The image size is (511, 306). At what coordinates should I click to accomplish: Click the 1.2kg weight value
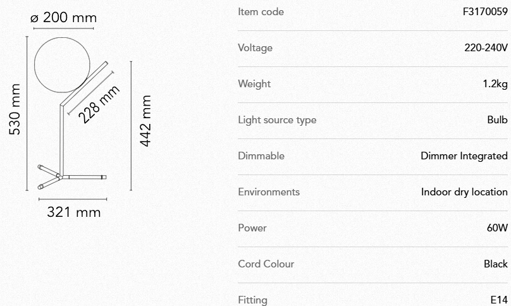click(495, 84)
